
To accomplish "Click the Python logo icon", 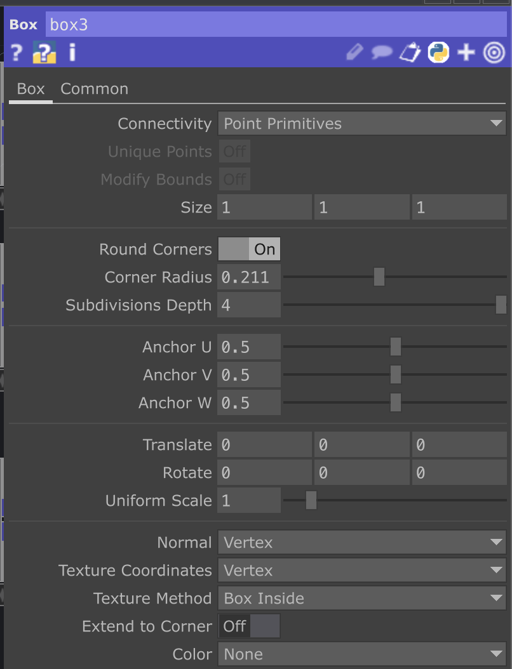I will coord(438,53).
